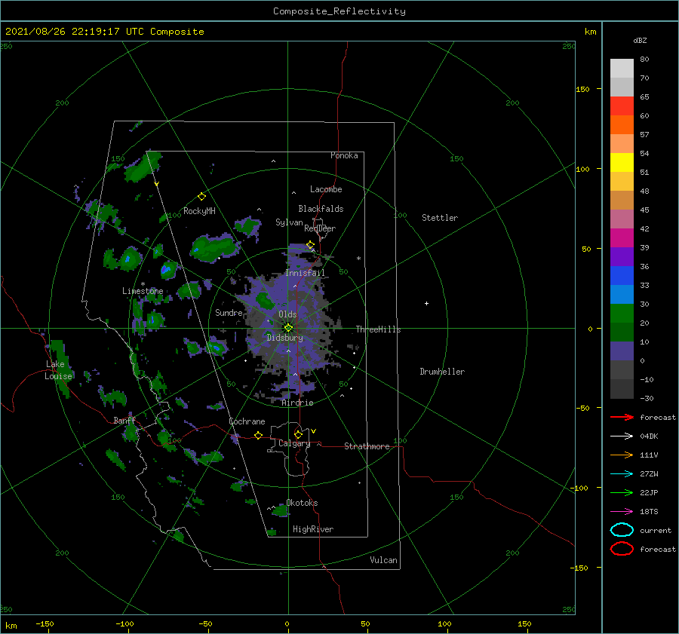Viewport: 679px width, 634px height.
Task: Click the Airdrie town label
Action: point(297,403)
